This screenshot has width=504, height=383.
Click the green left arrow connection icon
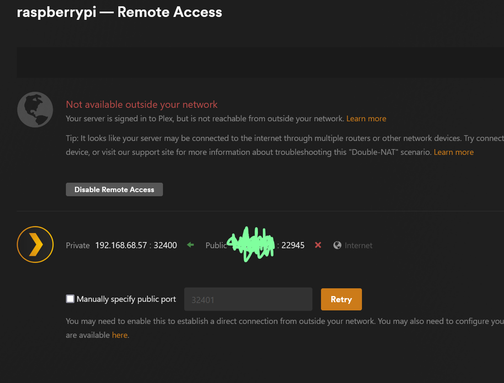tap(190, 245)
